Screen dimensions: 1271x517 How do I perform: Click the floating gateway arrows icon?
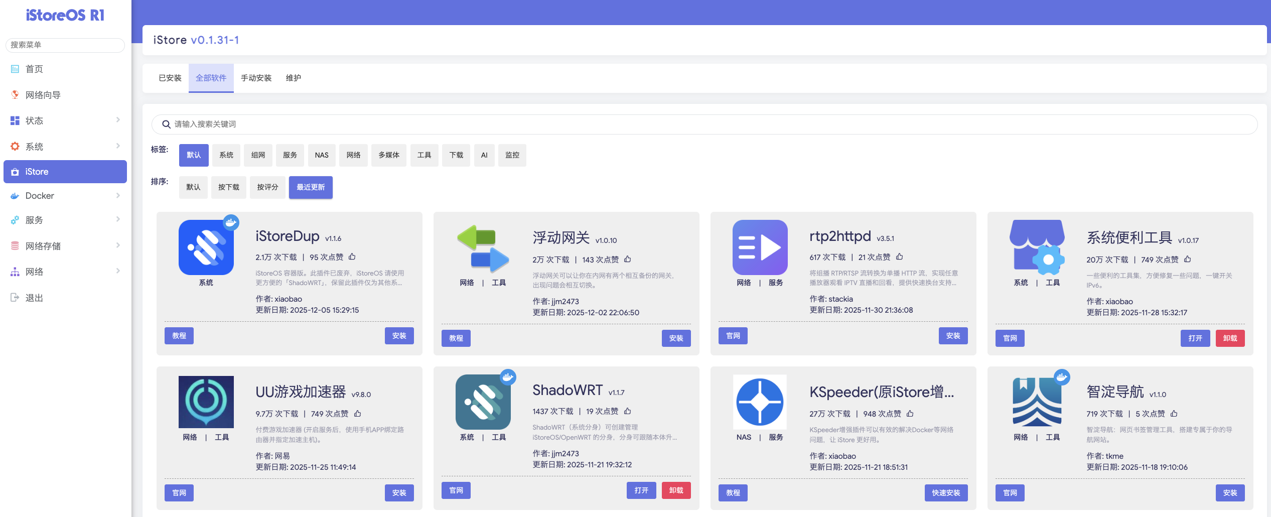[483, 248]
